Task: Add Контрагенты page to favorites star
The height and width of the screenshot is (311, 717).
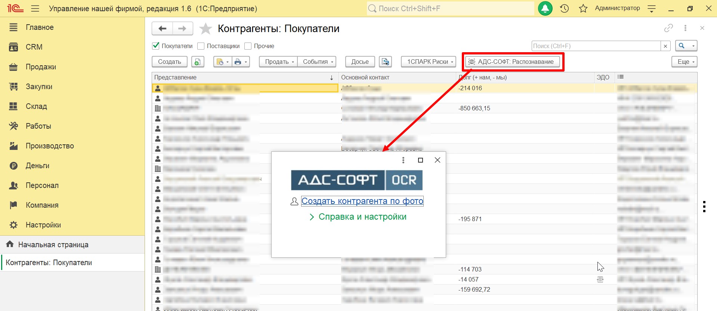Action: 205,29
